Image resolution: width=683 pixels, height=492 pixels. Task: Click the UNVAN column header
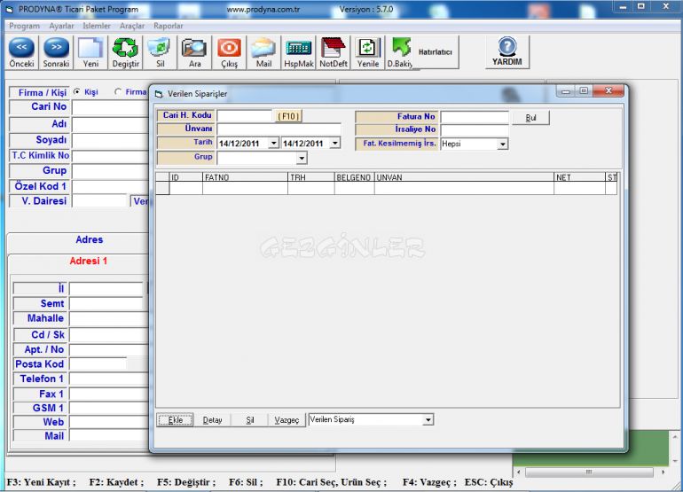(x=464, y=177)
